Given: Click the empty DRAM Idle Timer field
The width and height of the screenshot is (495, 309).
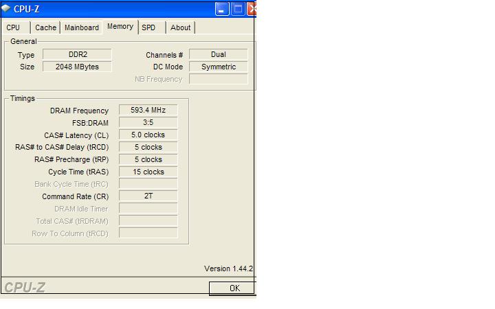Looking at the screenshot, I should 148,209.
